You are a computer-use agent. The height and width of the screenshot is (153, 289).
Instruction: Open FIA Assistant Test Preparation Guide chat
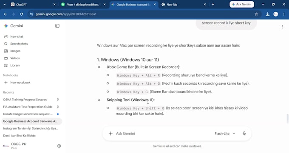pos(28,107)
